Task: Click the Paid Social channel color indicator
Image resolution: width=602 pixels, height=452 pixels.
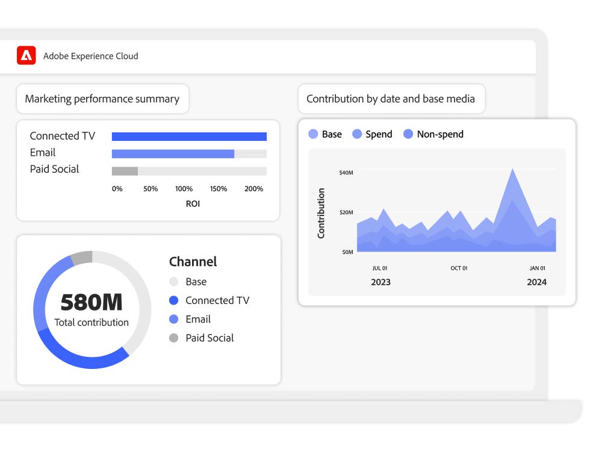Action: coord(174,338)
